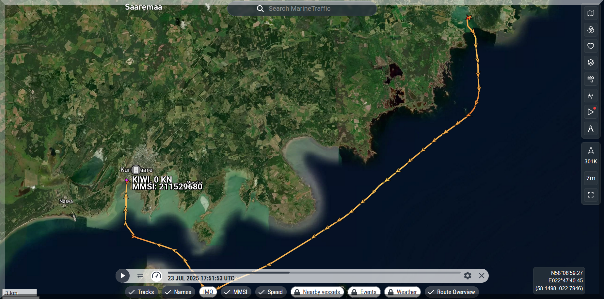This screenshot has height=299, width=604.
Task: Open the measure distance compass tool
Action: (591, 129)
